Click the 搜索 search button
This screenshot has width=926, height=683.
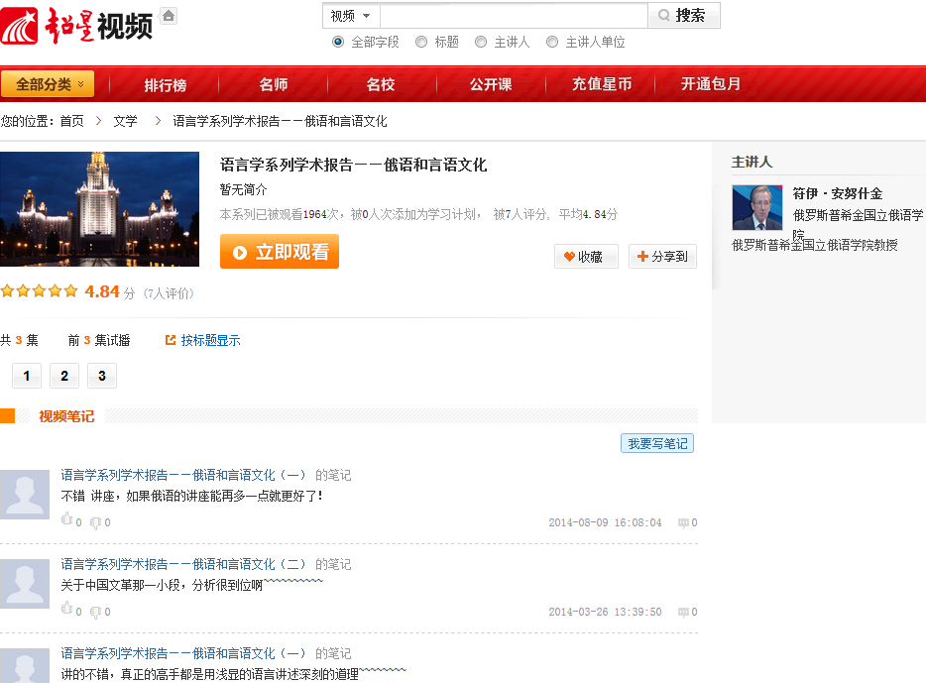point(684,15)
